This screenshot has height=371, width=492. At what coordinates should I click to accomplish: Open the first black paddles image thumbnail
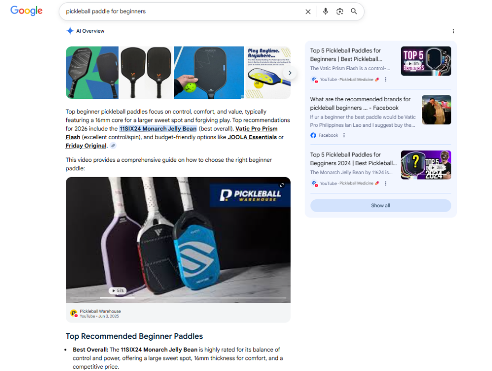(x=92, y=72)
